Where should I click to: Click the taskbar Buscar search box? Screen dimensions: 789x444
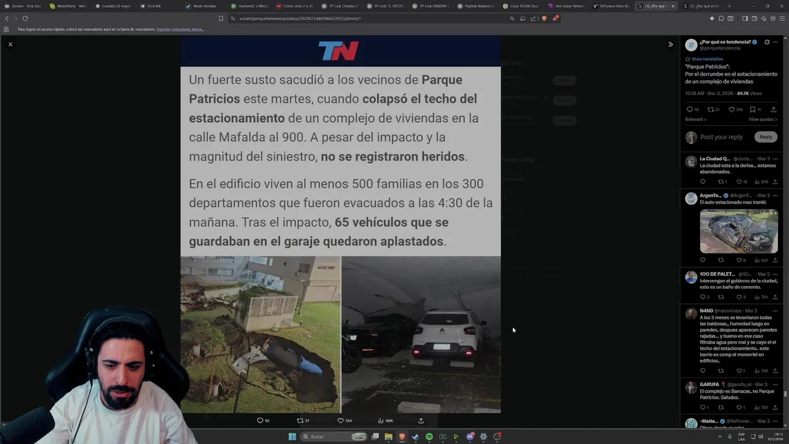(333, 437)
